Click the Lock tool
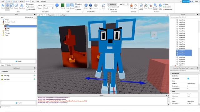Image resolution: width=200 pixels, height=112 pixels. 77,7
